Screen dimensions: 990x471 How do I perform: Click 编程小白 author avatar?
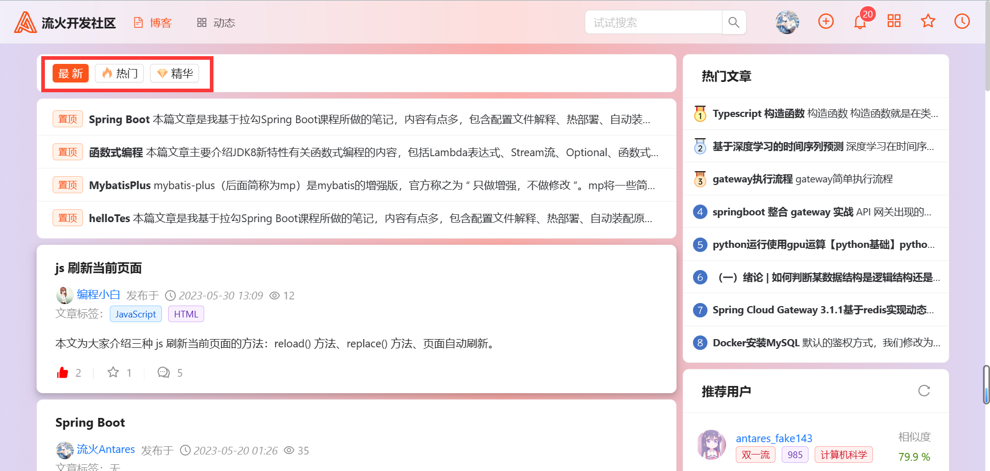[x=64, y=295]
